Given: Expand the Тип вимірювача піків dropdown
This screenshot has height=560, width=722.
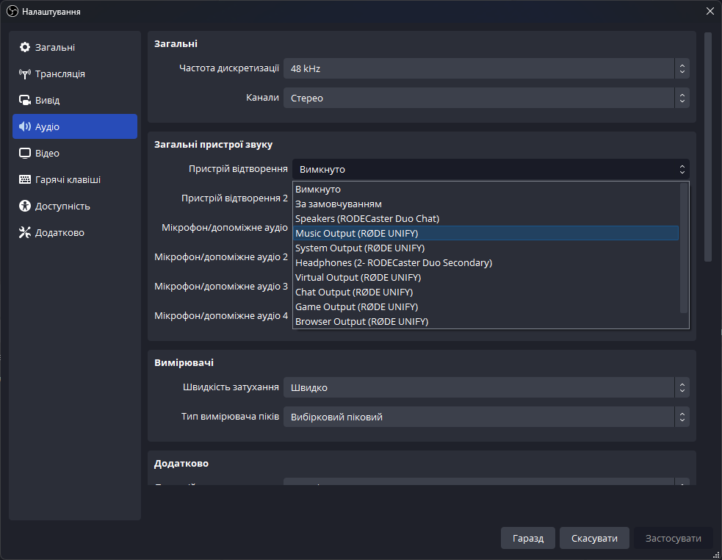Looking at the screenshot, I should [x=486, y=417].
